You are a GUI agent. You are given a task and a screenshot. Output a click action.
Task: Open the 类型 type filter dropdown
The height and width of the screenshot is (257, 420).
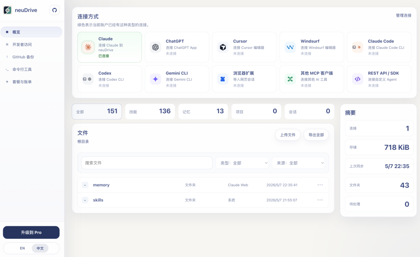click(242, 163)
